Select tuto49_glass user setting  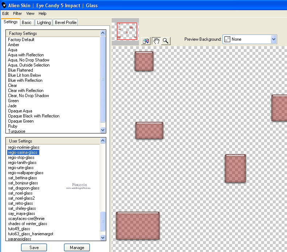19,229
